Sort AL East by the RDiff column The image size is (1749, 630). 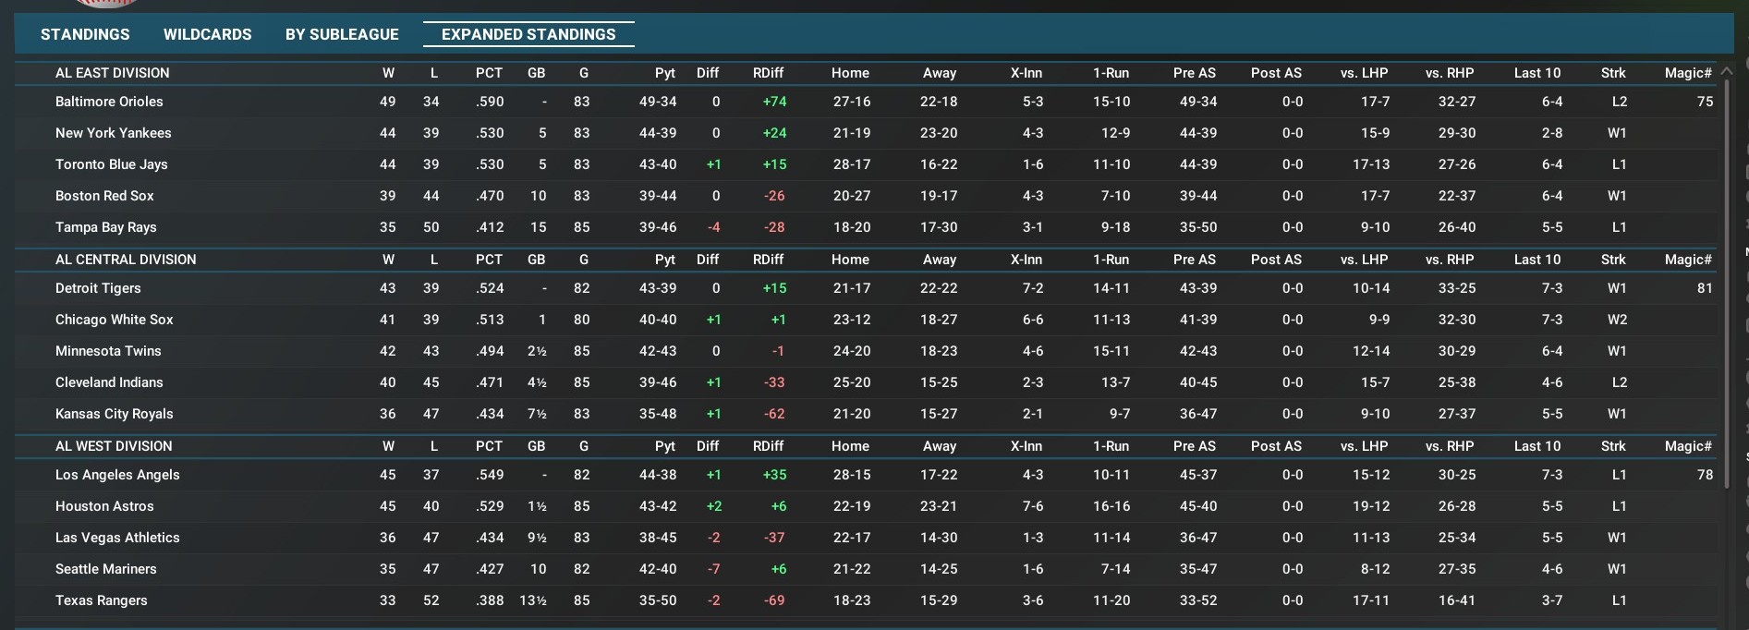(768, 73)
